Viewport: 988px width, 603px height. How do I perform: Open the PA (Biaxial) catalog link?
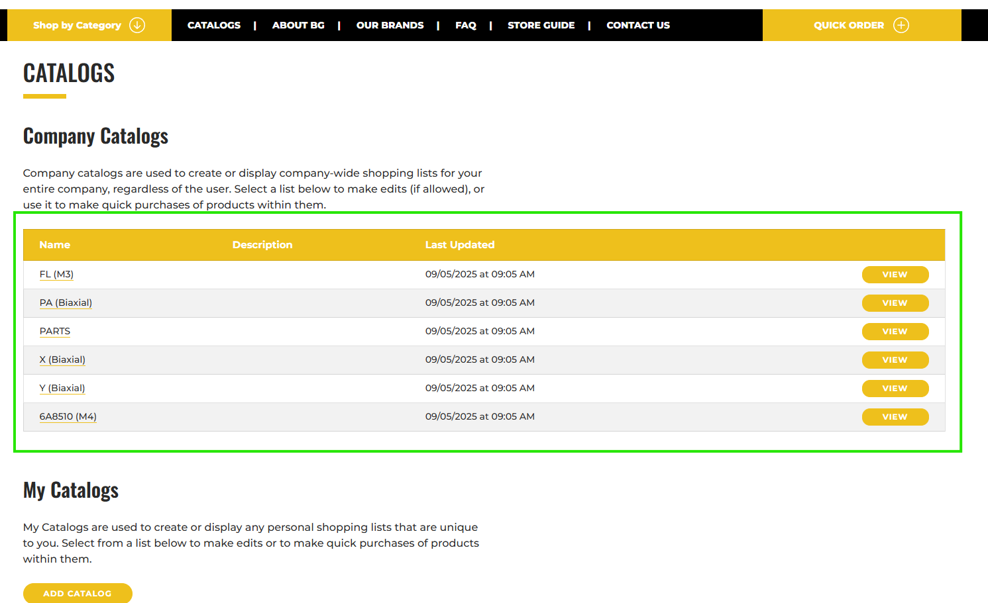66,302
